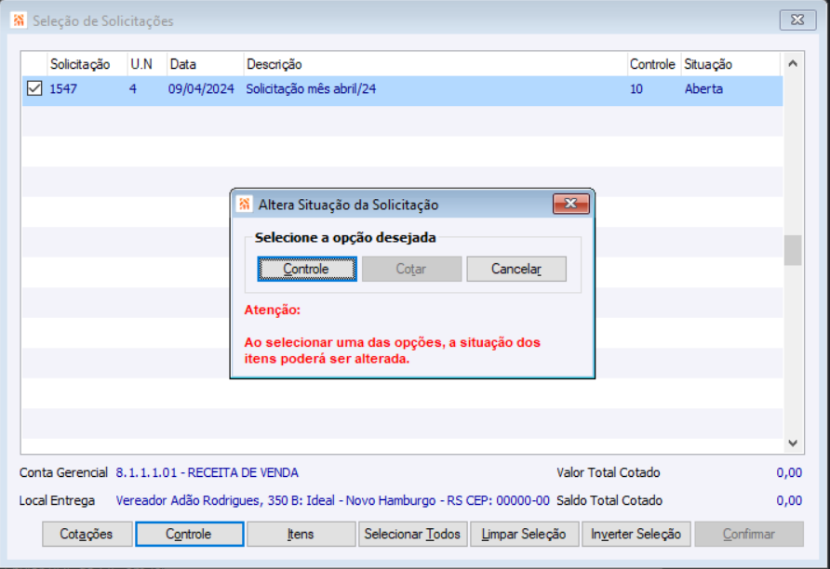The image size is (830, 569).
Task: Click the U.N value 4 in the row
Action: [133, 89]
